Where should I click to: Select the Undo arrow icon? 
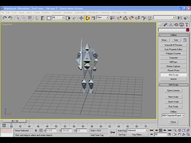[4, 18]
